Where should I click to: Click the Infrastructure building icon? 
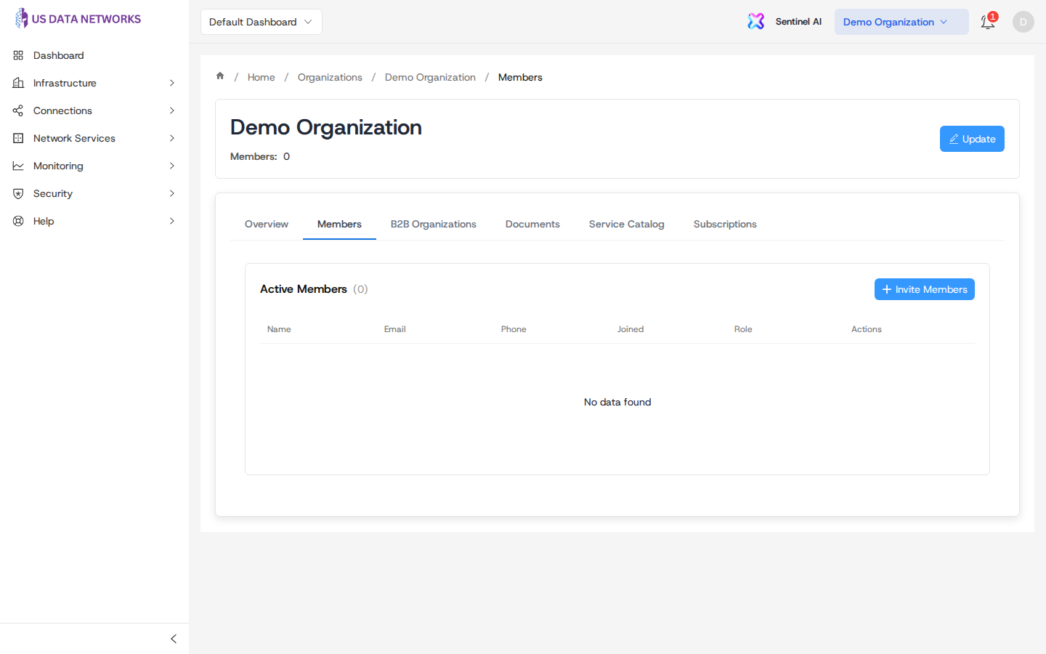[x=18, y=83]
